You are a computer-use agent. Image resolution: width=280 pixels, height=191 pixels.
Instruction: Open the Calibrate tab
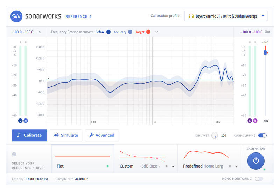click(x=29, y=135)
